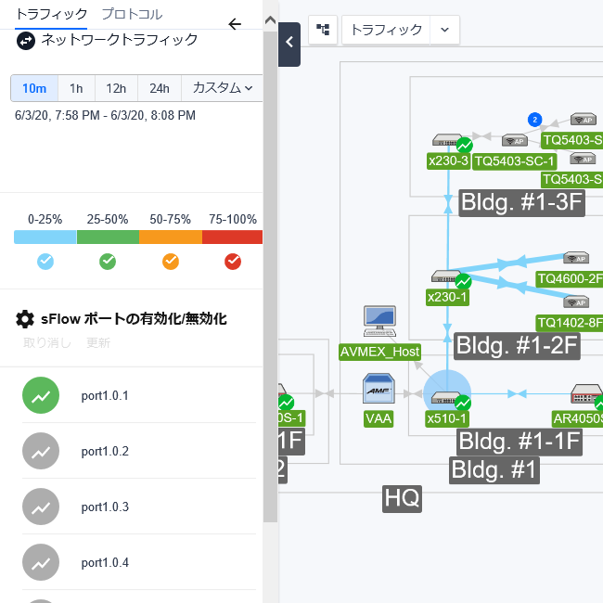Switch to the トラフィック tab
603x603 pixels.
(51, 15)
